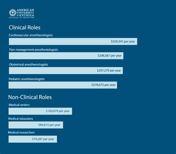176x154 pixels.
Task: Click the $100,679 per year bar
Action: click(40, 111)
